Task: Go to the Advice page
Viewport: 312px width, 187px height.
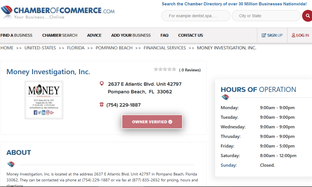Action: point(94,36)
